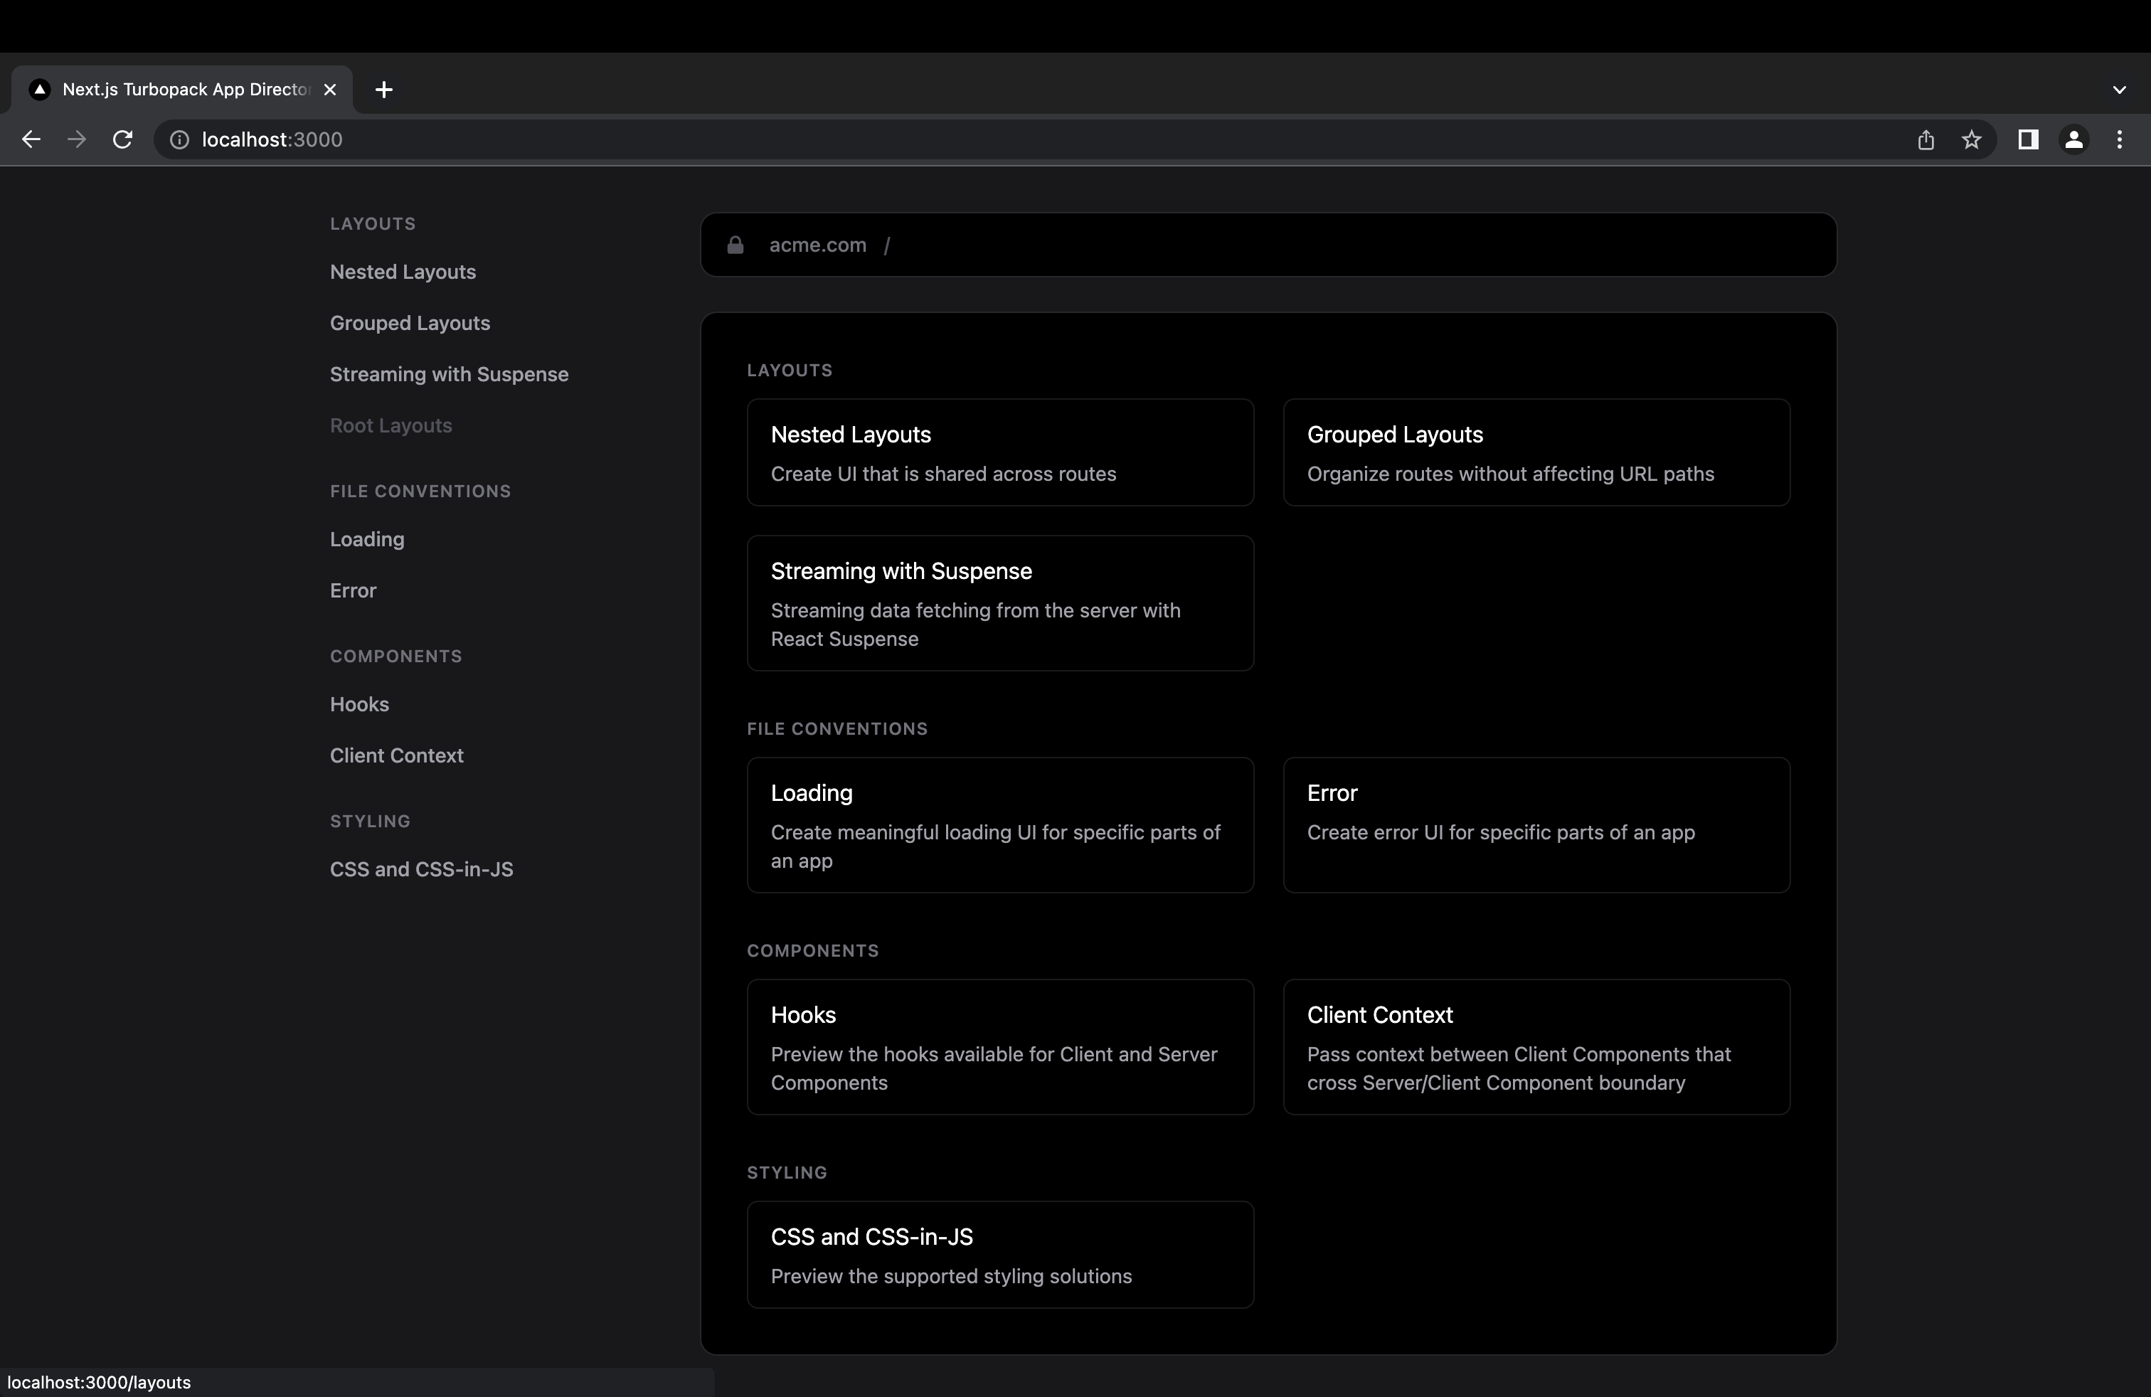Image resolution: width=2151 pixels, height=1397 pixels.
Task: Click the main panel LAYOUTS heading
Action: (790, 371)
